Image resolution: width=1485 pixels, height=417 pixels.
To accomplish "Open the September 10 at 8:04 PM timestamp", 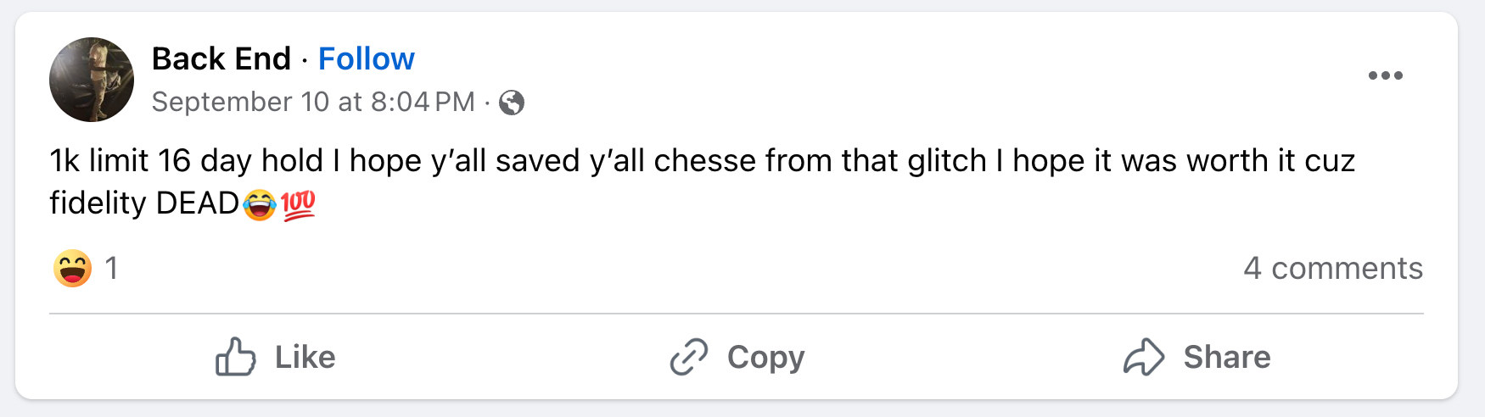I will (x=313, y=102).
